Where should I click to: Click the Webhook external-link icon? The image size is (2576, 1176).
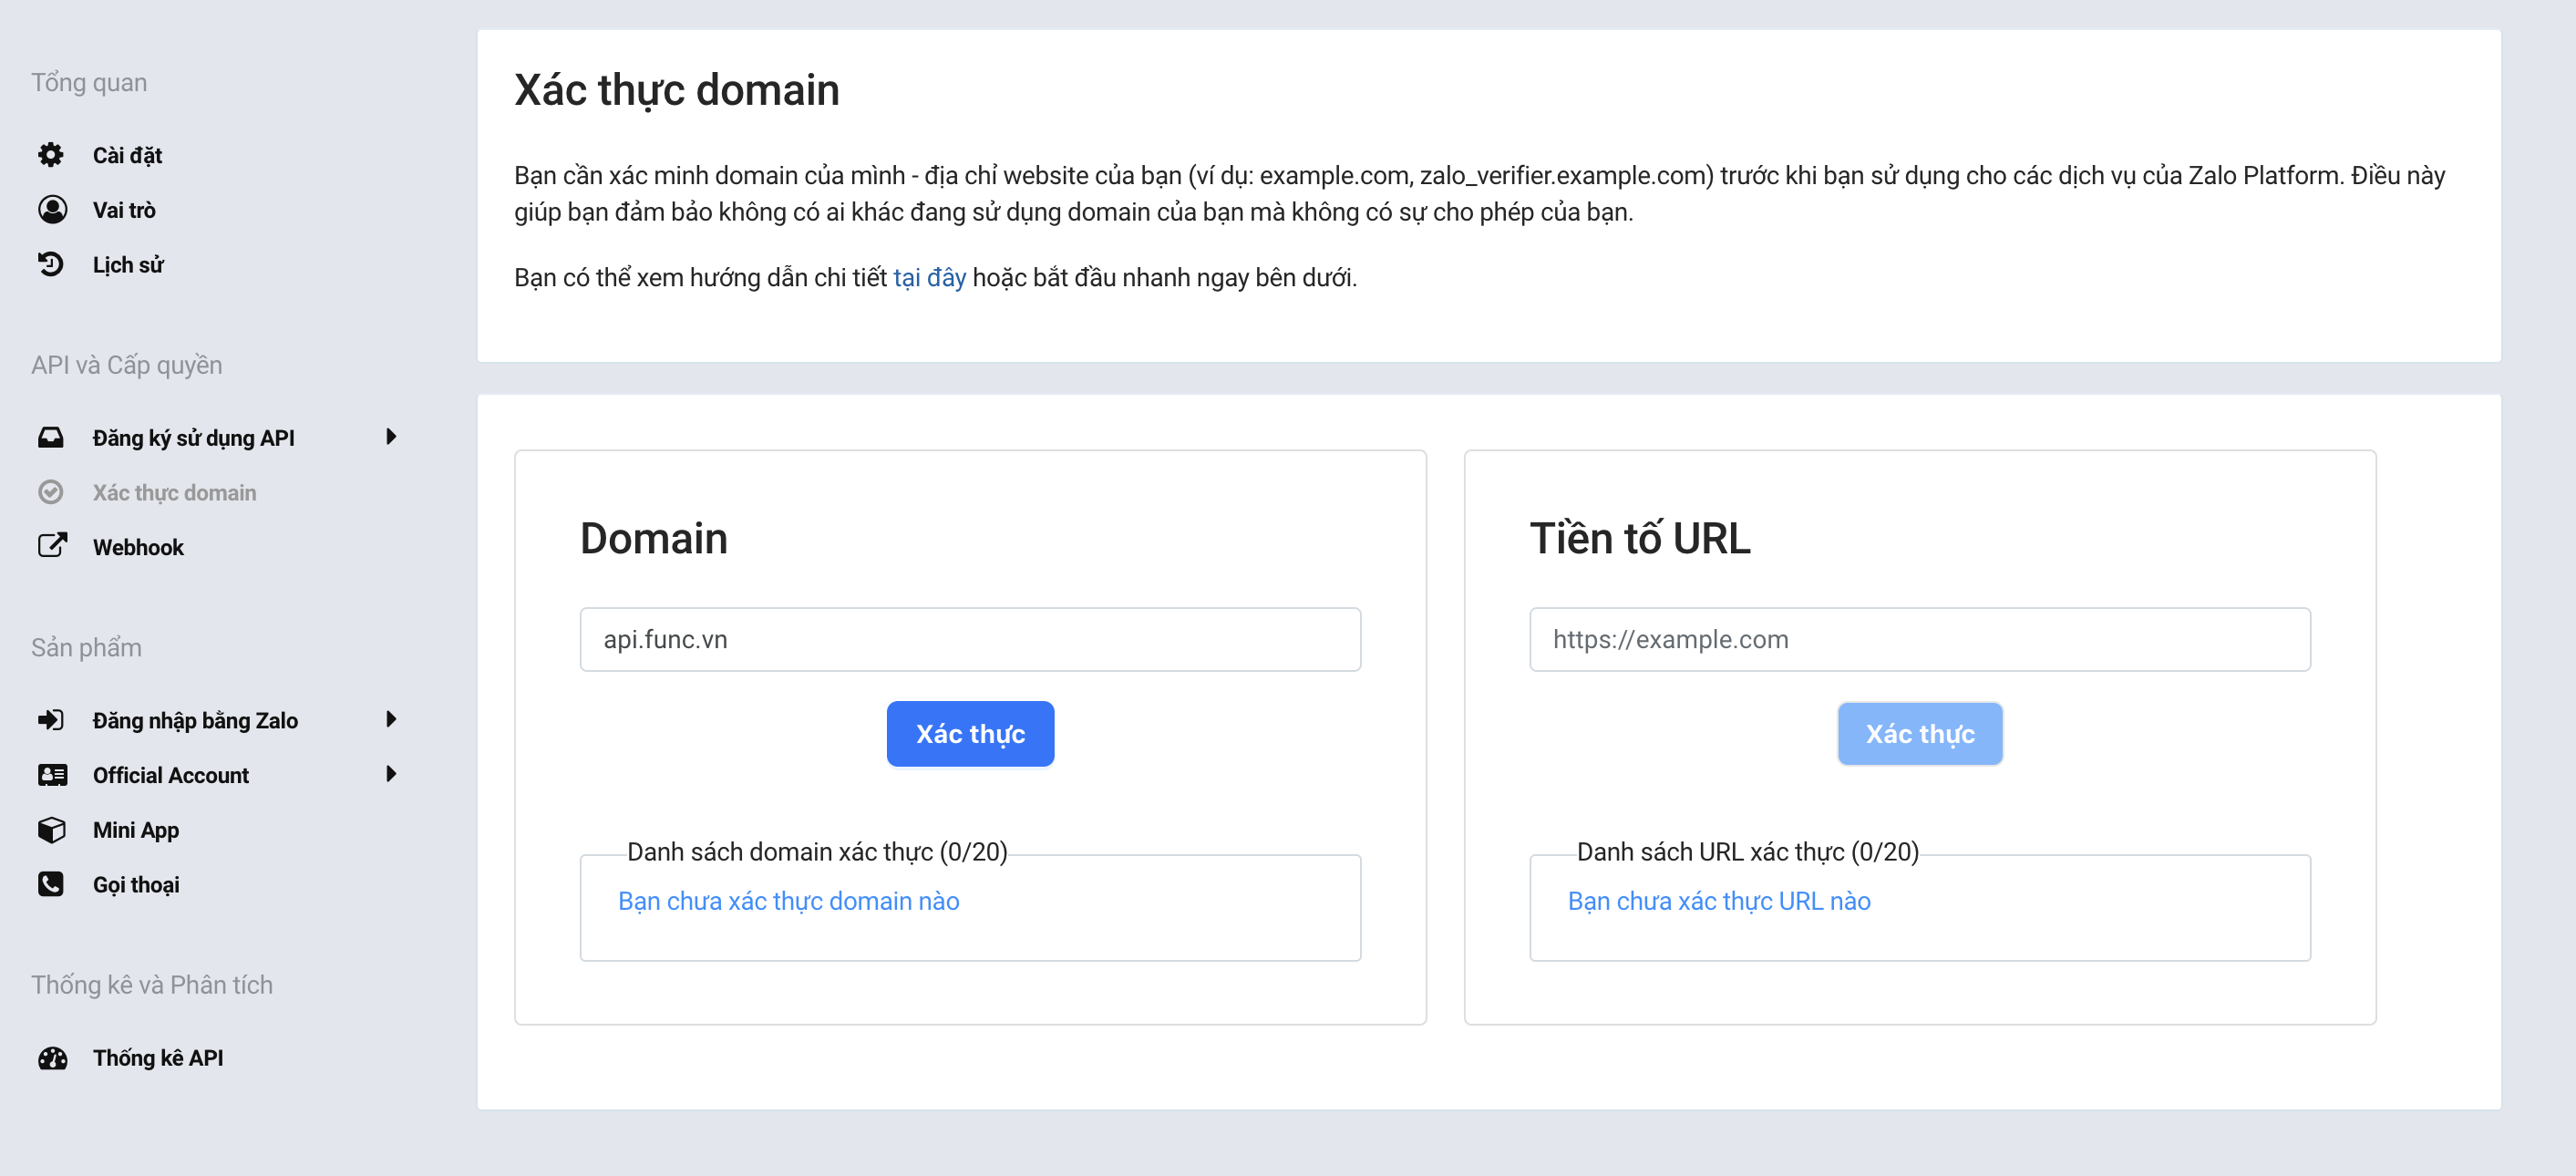tap(52, 546)
